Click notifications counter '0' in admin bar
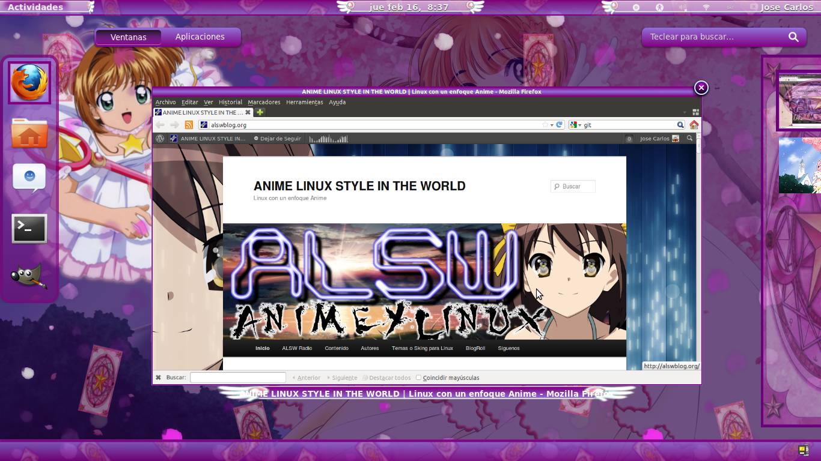 (x=629, y=139)
